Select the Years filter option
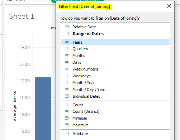180x140 pixels. point(115,42)
